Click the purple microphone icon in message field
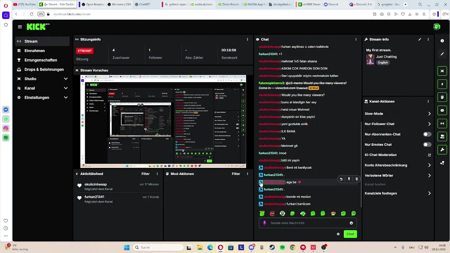The width and height of the screenshot is (450, 253). click(265, 223)
